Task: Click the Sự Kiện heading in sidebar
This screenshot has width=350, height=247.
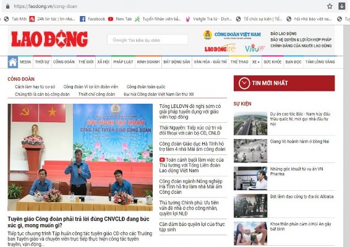Action: (x=242, y=104)
